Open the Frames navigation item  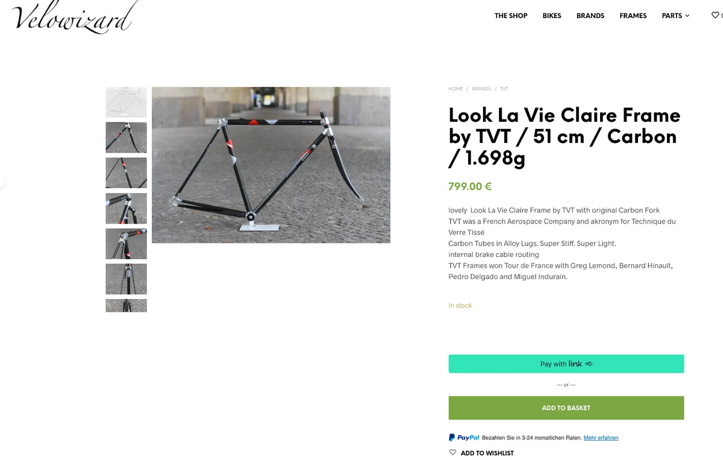coord(633,16)
